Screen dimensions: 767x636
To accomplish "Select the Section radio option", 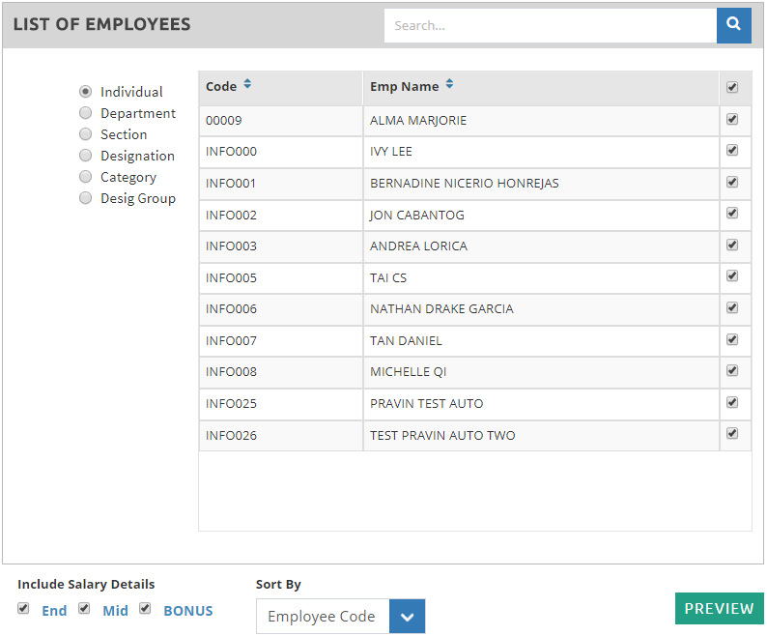I will point(86,134).
